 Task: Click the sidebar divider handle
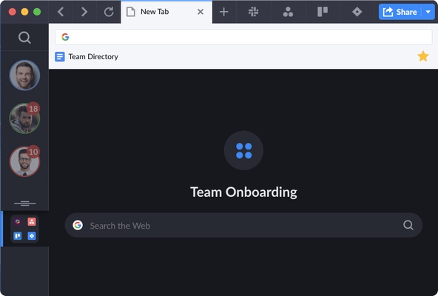tap(25, 203)
